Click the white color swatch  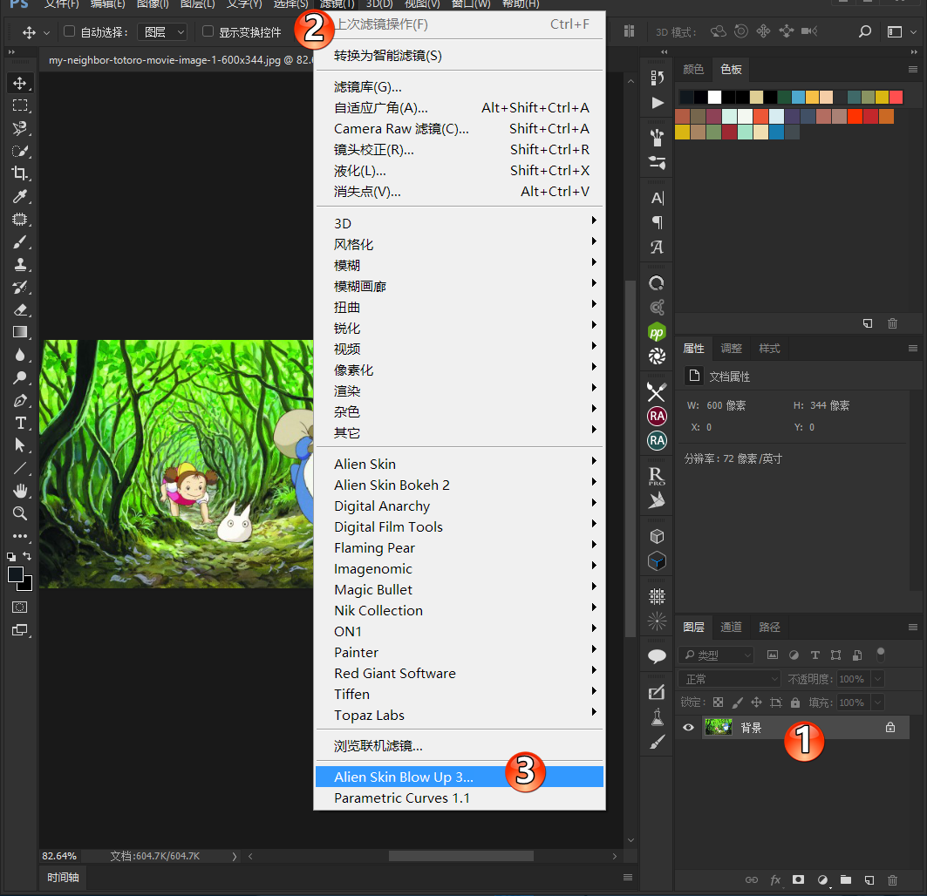[x=714, y=97]
